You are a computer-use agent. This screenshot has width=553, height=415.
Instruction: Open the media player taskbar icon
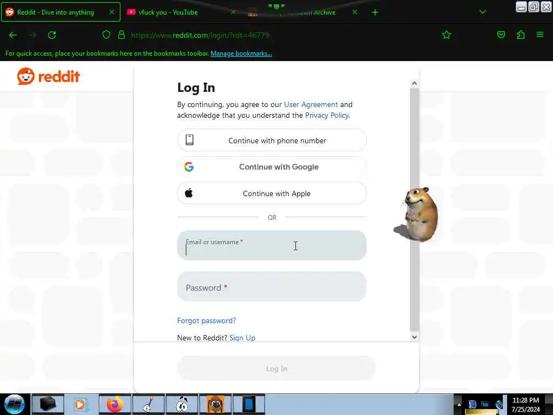(80, 404)
